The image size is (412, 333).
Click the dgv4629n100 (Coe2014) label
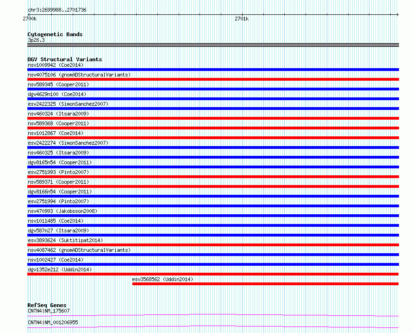57,94
